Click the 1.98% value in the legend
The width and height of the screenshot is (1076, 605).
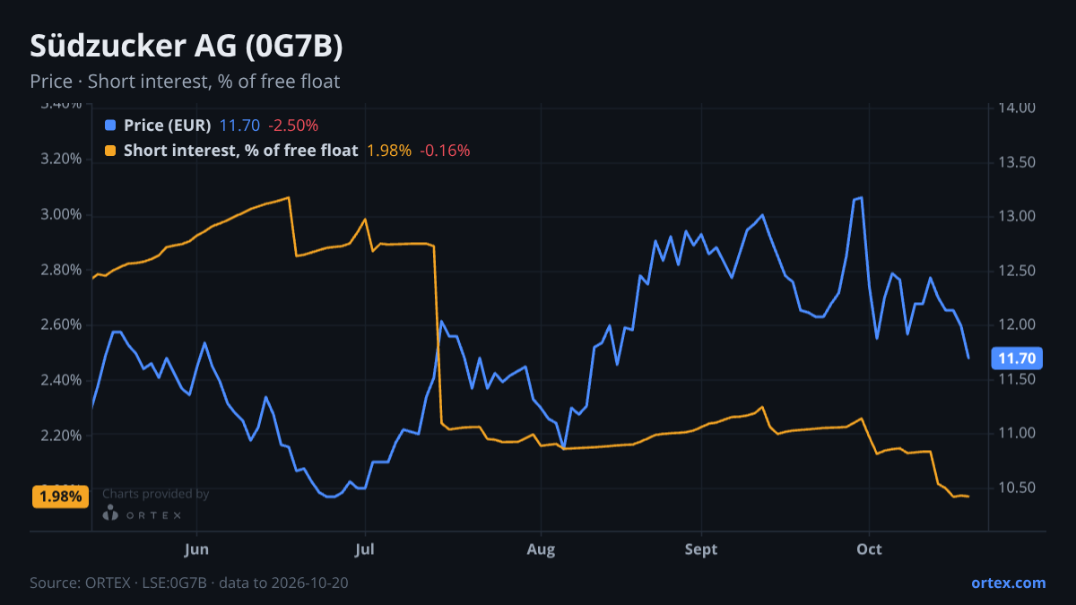[389, 151]
